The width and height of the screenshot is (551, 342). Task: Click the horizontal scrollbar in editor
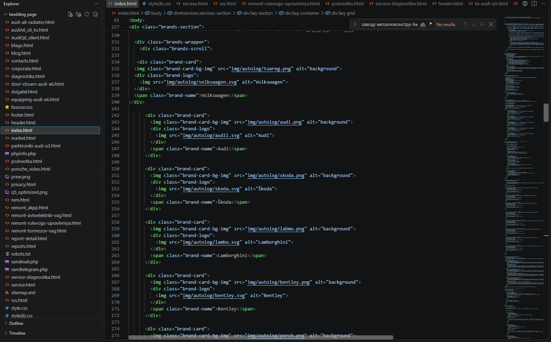click(261, 337)
